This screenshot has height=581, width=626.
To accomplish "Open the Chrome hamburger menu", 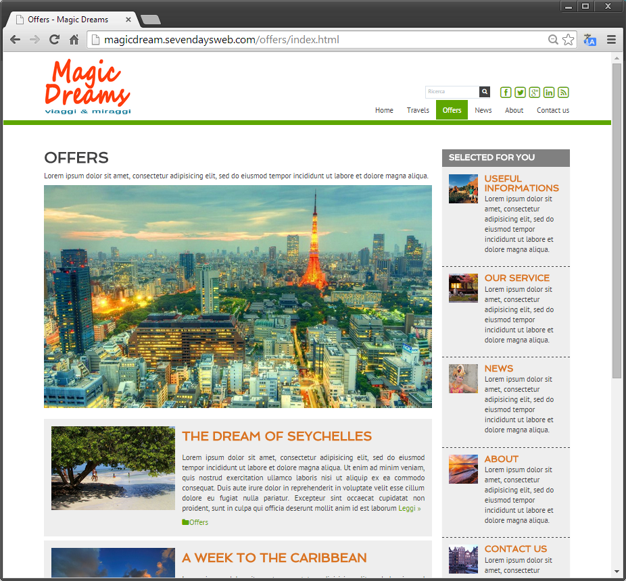I will tap(611, 39).
